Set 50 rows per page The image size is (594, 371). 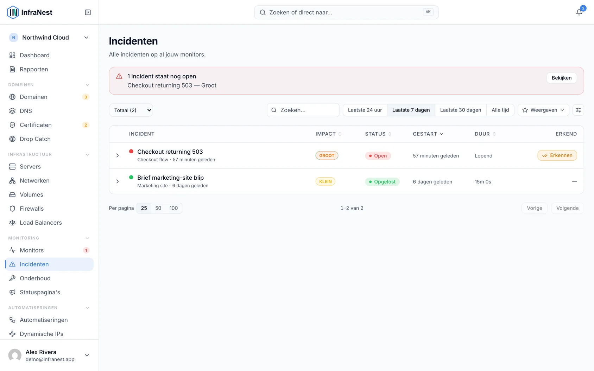point(158,208)
